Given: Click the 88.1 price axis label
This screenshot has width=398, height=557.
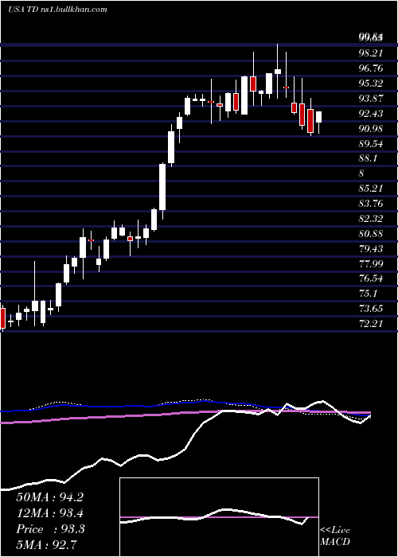Looking at the screenshot, I should [x=368, y=158].
